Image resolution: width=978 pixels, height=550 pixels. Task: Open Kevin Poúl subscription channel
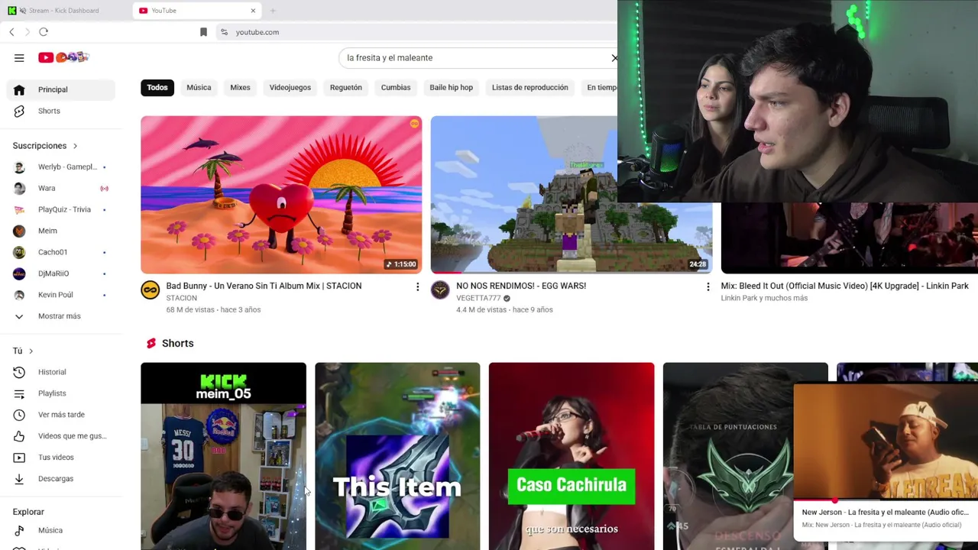[x=61, y=295]
